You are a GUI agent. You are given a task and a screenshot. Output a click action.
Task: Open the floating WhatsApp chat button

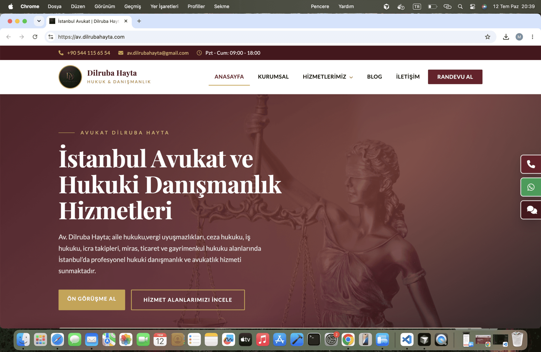(531, 187)
